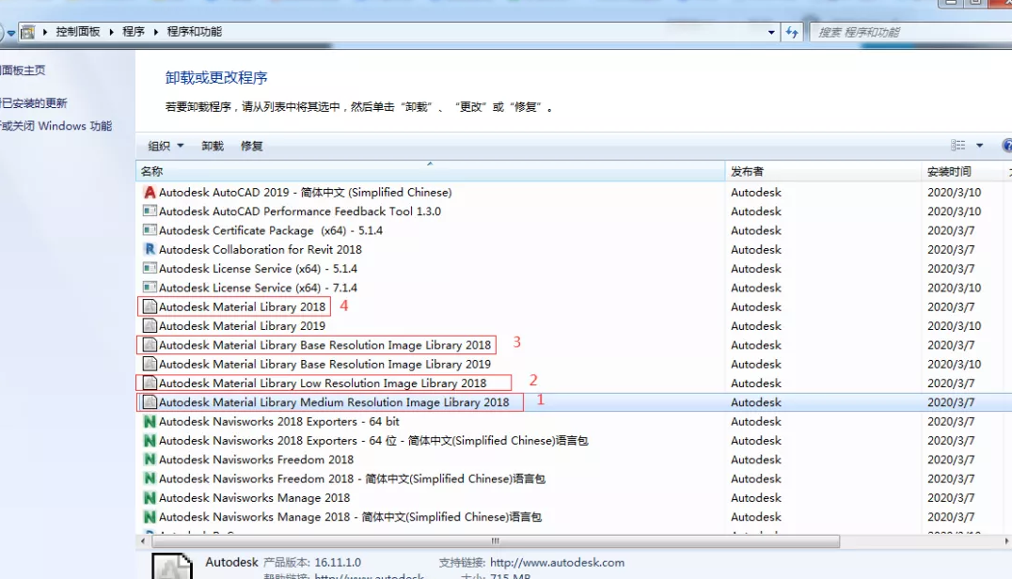Click in the 搜索 程序和功能 search box

(x=910, y=32)
